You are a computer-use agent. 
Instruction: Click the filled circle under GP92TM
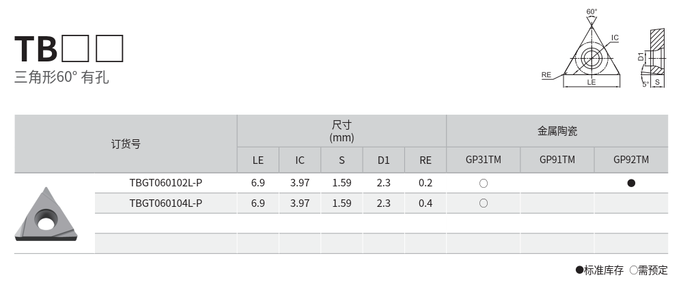(x=631, y=183)
